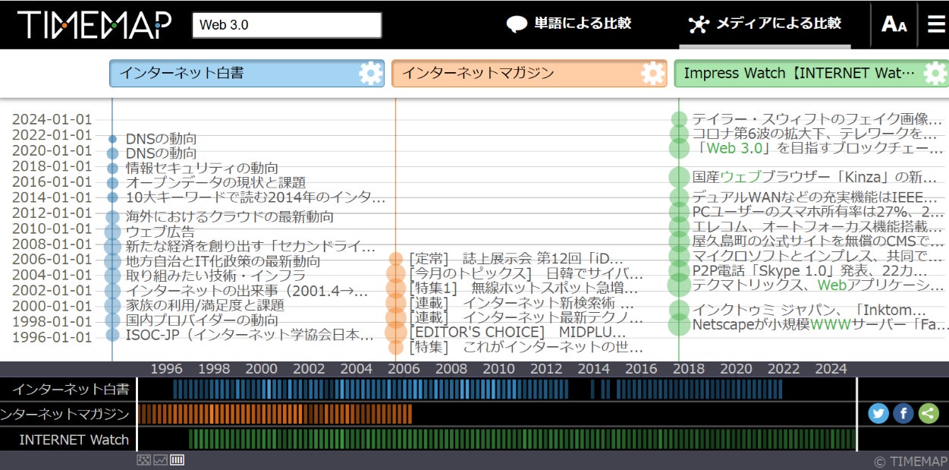This screenshot has height=470, width=949.
Task: Click the Web 3.0 search field
Action: pos(287,25)
